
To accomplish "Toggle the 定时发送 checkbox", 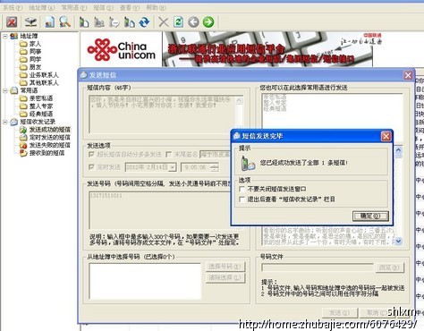I will [91, 167].
